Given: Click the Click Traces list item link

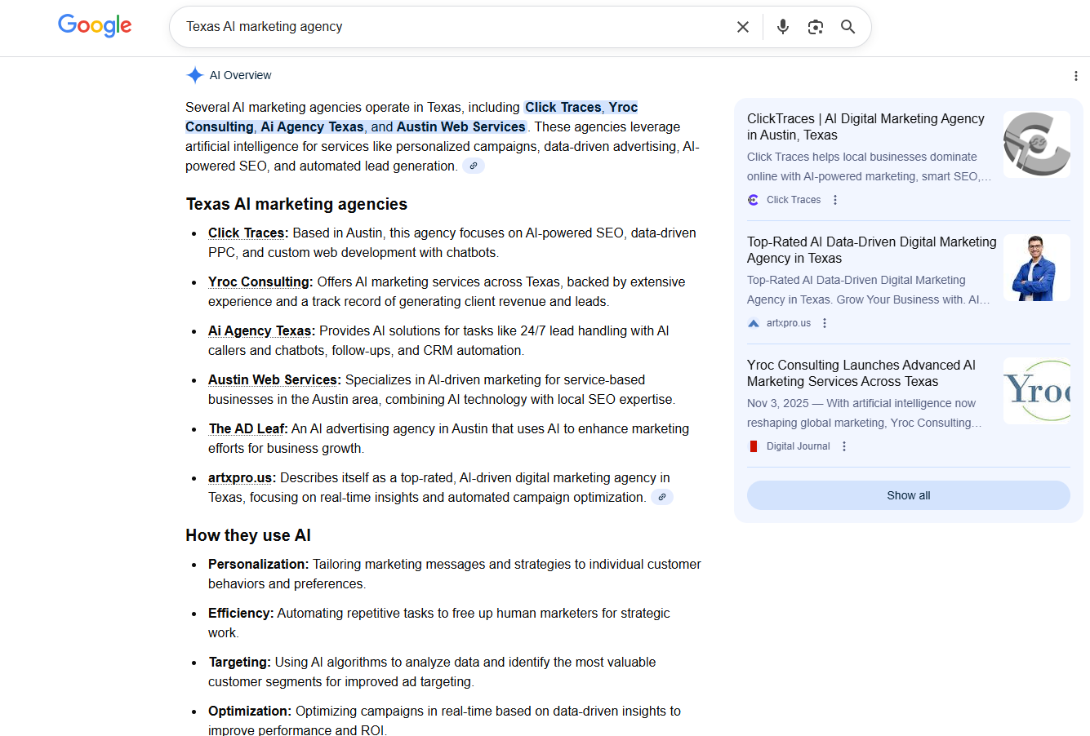Looking at the screenshot, I should point(247,233).
